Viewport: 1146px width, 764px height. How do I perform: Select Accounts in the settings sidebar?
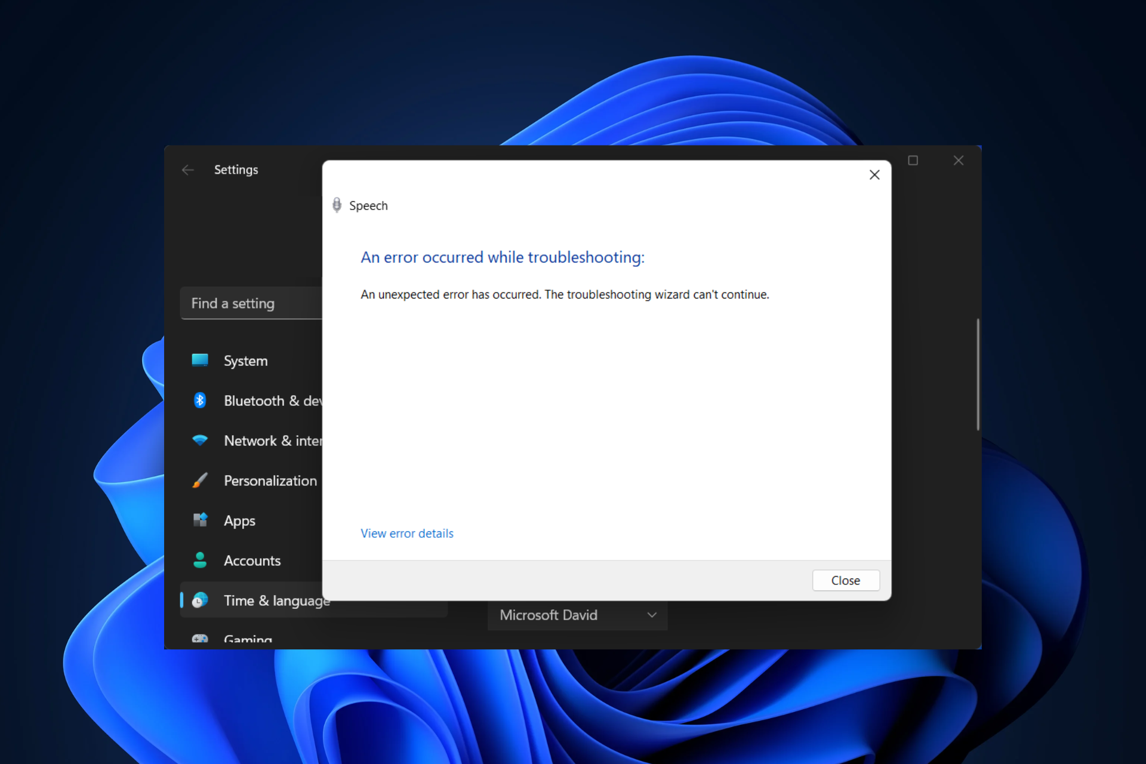251,560
